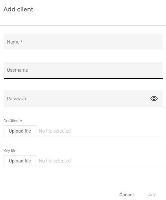Click Key file's 'No file selected' field
Image resolution: width=166 pixels, height=200 pixels.
(x=101, y=161)
